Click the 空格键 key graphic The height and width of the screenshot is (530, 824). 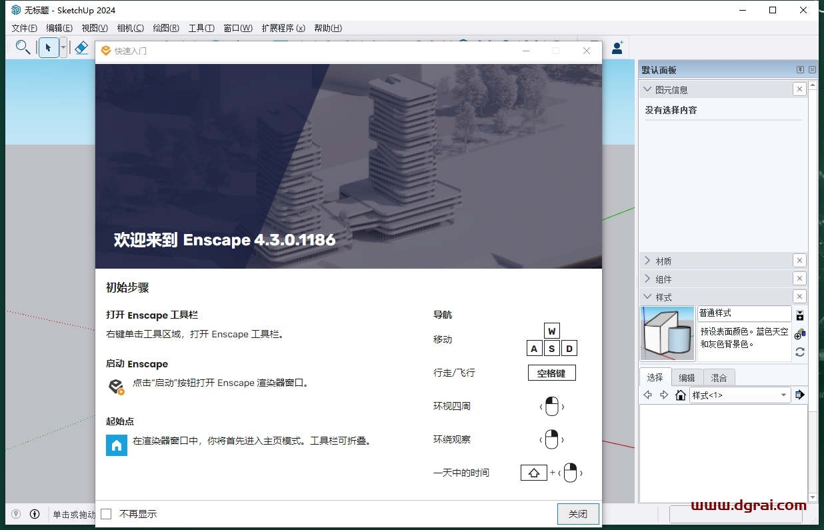point(552,373)
